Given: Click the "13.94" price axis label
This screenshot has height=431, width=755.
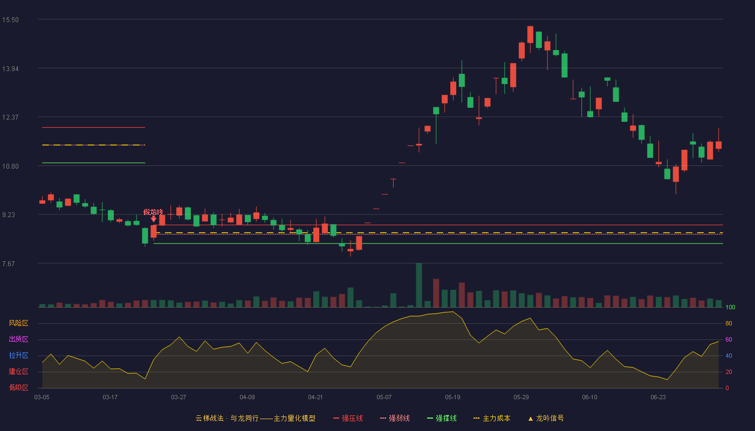Looking at the screenshot, I should point(10,69).
